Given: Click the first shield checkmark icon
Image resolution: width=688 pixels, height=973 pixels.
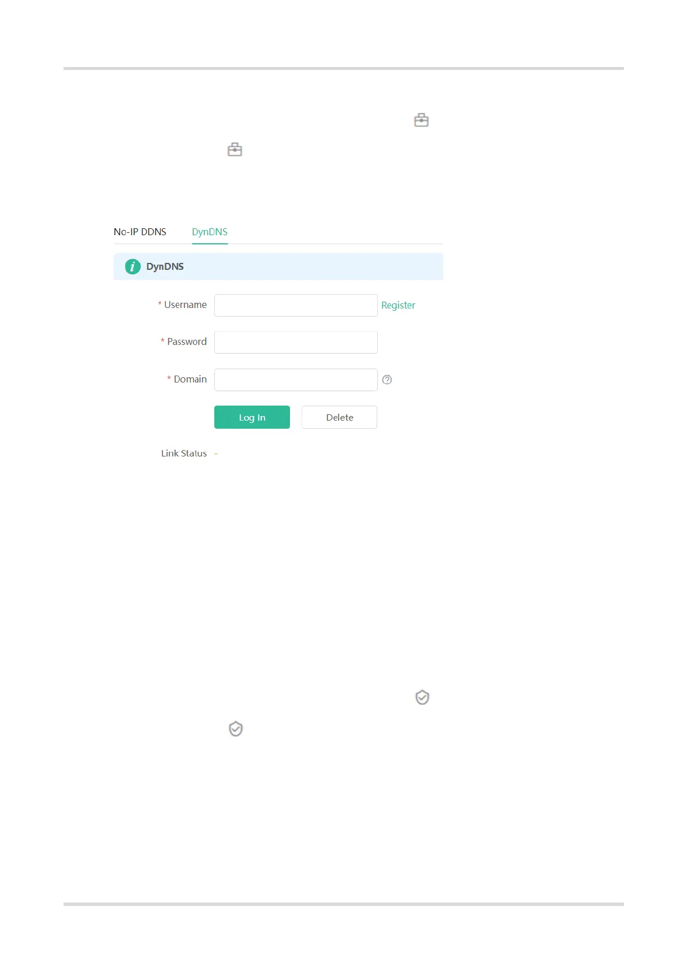Looking at the screenshot, I should (422, 697).
